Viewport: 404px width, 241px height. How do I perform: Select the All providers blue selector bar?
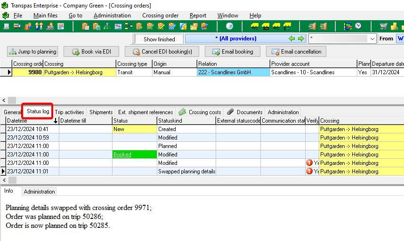click(235, 39)
